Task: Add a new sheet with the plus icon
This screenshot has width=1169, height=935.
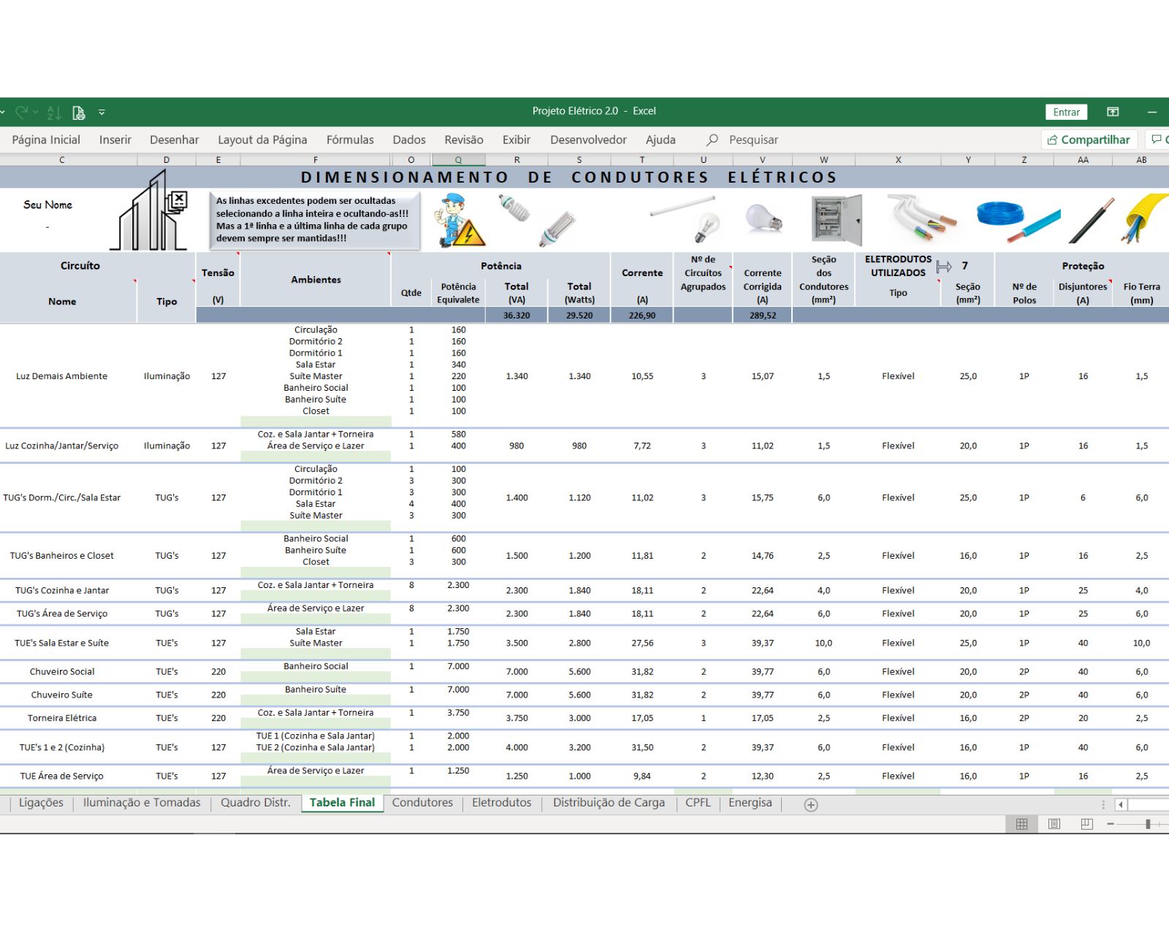Action: pyautogui.click(x=810, y=804)
